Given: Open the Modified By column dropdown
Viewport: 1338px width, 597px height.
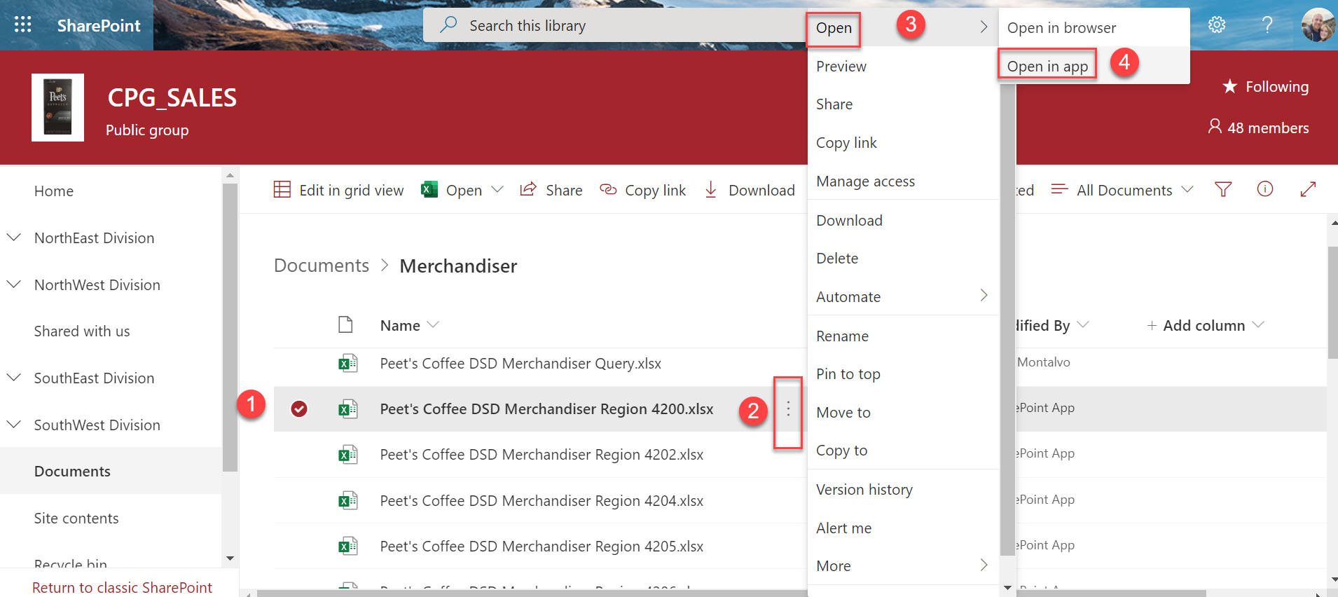Looking at the screenshot, I should [1083, 324].
